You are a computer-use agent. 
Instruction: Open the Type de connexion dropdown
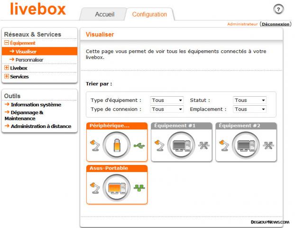tap(167, 109)
